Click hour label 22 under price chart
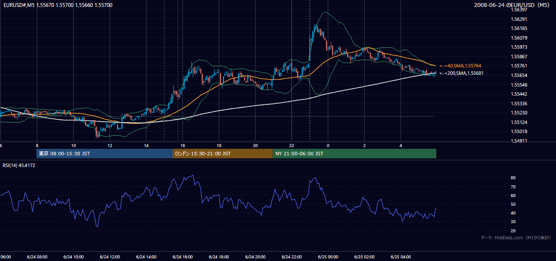This screenshot has width=556, height=261. point(292,145)
